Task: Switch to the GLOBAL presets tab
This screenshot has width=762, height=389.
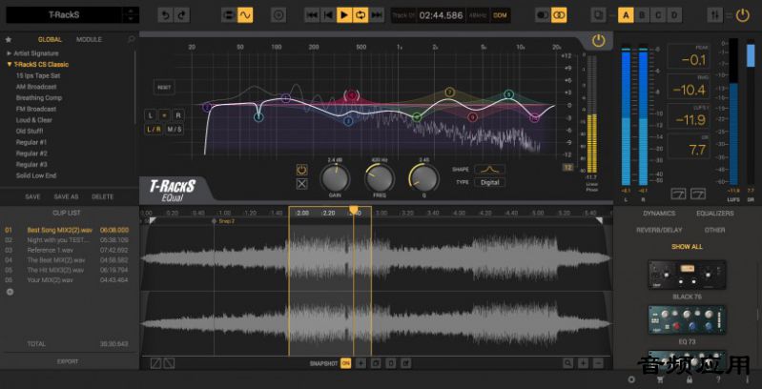Action: (x=50, y=39)
